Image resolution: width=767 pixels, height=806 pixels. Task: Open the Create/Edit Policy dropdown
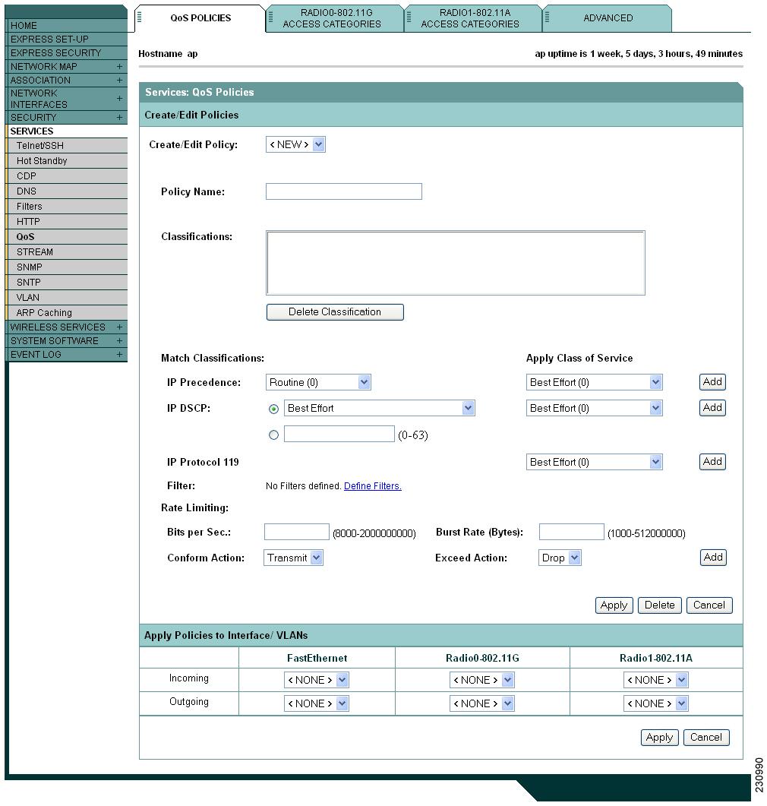(x=295, y=144)
